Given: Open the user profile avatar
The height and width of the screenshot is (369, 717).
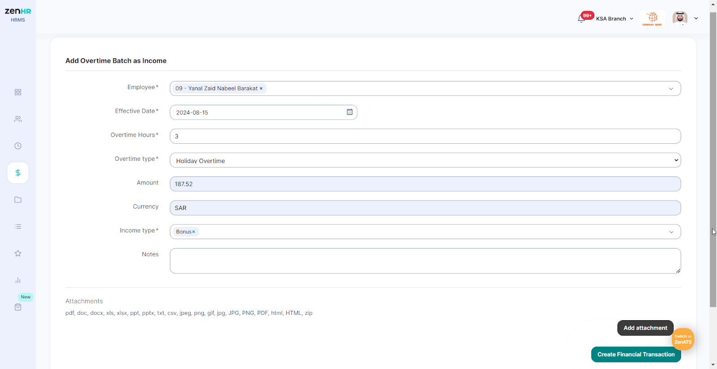Looking at the screenshot, I should [680, 18].
